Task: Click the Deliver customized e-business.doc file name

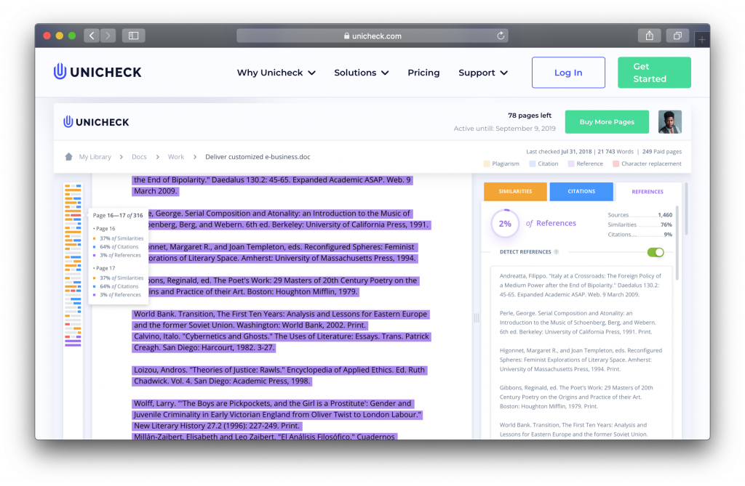Action: click(258, 157)
